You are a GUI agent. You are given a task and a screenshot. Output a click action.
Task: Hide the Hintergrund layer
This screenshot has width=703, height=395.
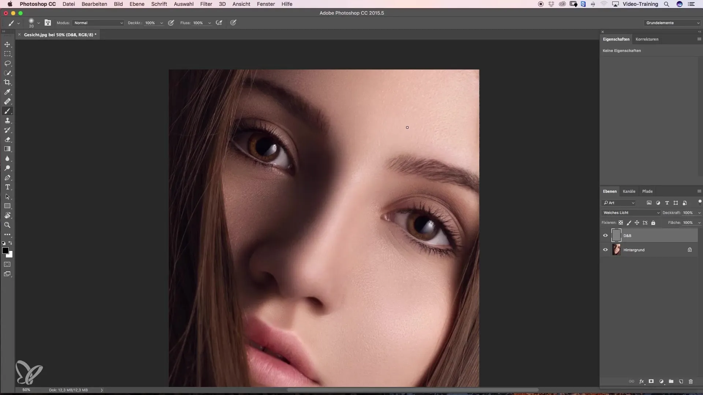605,250
